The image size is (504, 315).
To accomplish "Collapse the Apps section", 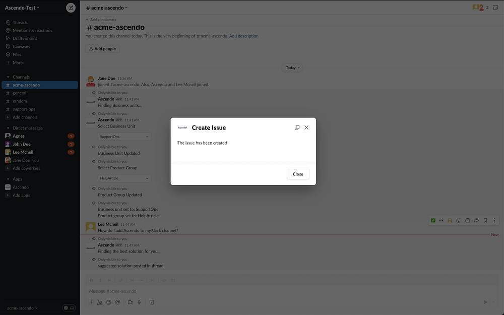I will [x=8, y=179].
